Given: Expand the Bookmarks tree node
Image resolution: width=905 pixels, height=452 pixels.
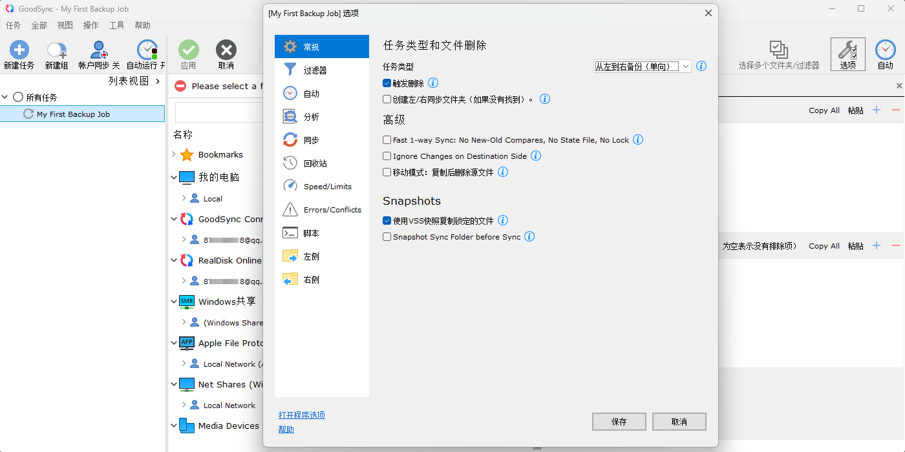Looking at the screenshot, I should point(174,154).
